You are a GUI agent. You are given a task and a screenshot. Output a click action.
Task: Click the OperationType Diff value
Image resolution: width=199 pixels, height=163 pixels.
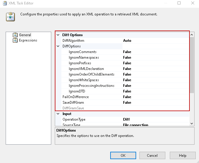(126, 119)
